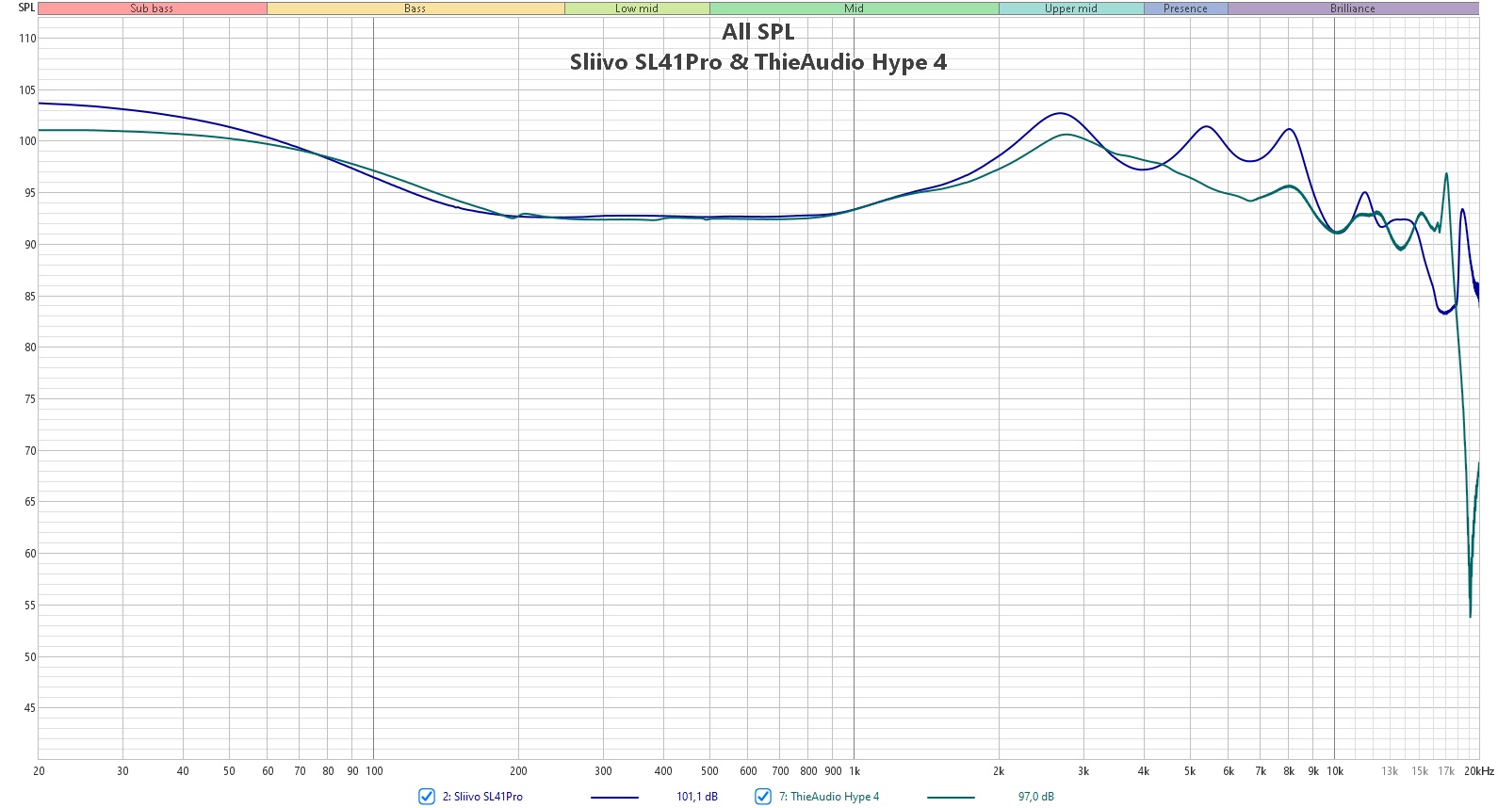Click the '105' SPL axis value
Image resolution: width=1498 pixels, height=808 pixels.
(x=27, y=90)
